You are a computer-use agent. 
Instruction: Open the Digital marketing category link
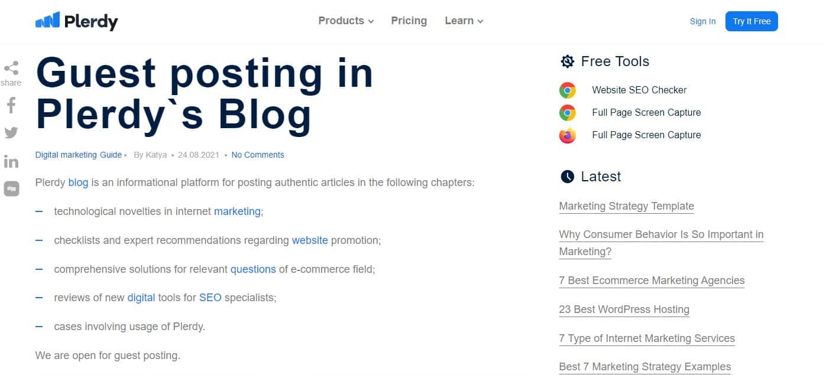coord(66,155)
